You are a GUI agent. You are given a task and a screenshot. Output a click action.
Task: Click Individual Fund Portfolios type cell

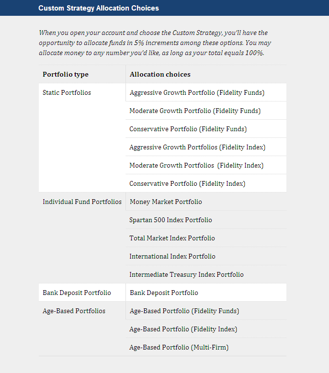(82, 202)
